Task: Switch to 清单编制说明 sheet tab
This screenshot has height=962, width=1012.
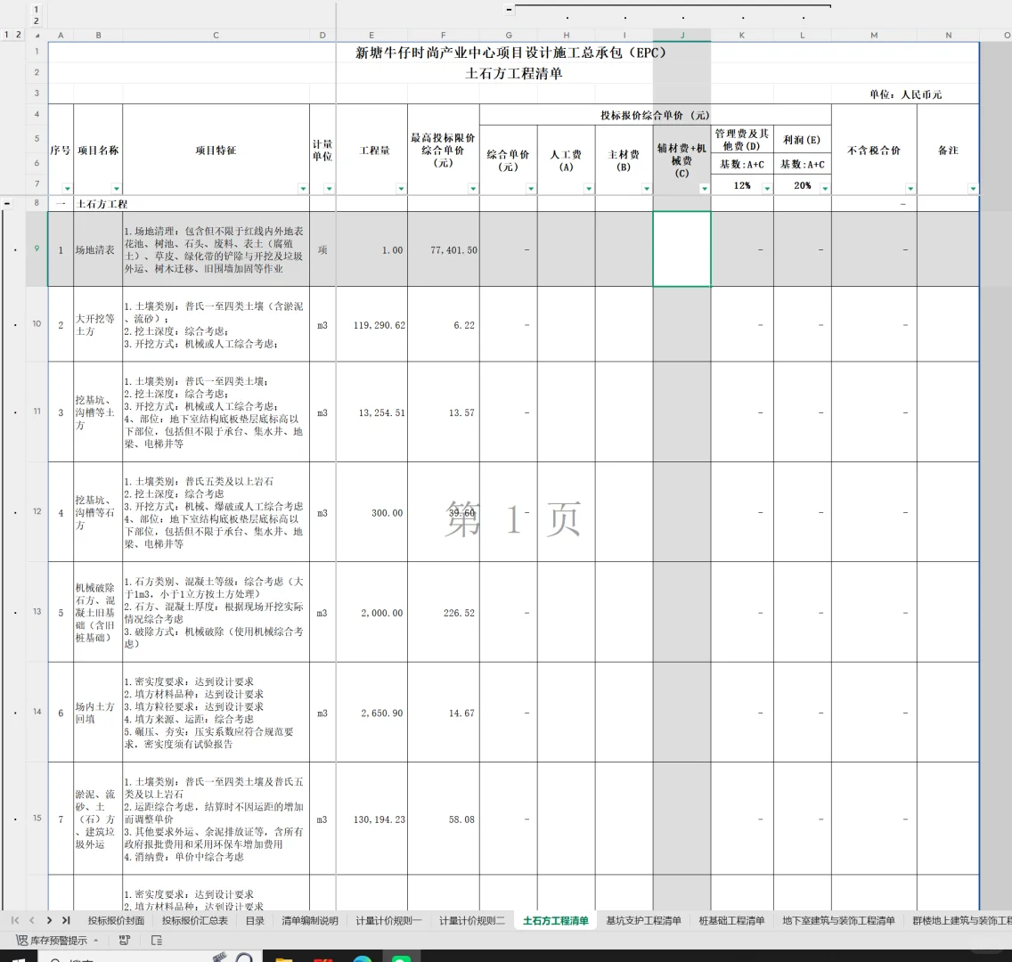Action: [310, 921]
